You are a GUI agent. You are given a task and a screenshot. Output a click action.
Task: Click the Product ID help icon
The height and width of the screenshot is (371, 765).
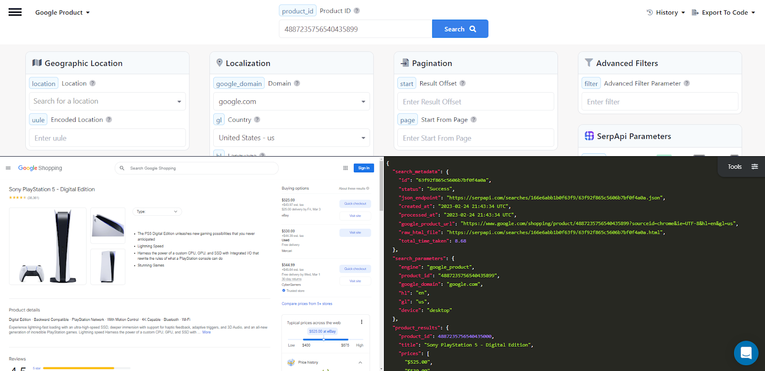pos(357,11)
